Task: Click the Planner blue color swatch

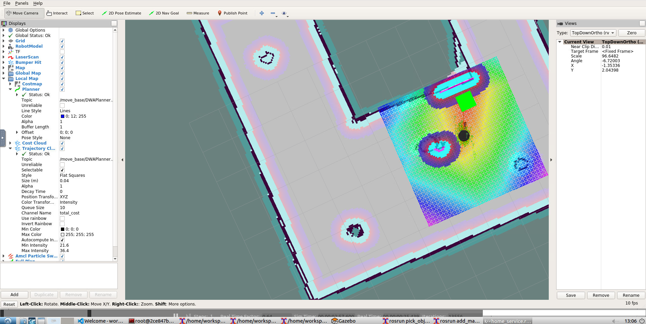Action: point(62,116)
